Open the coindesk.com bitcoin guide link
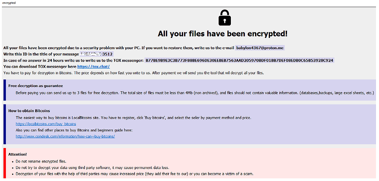Viewport: 379px width, 181px height. click(65, 136)
